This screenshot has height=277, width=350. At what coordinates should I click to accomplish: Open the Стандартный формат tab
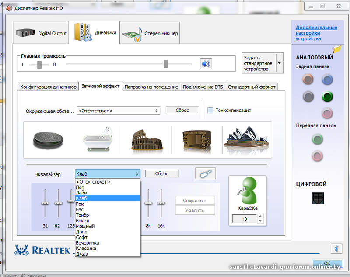[252, 87]
